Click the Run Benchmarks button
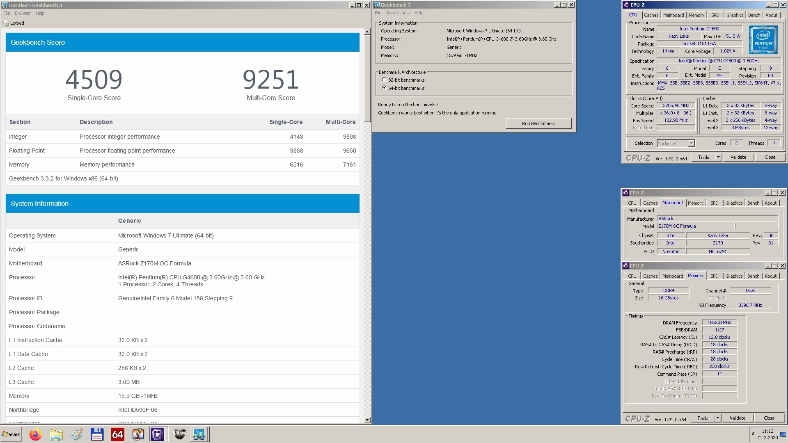This screenshot has height=443, width=788. (x=538, y=123)
